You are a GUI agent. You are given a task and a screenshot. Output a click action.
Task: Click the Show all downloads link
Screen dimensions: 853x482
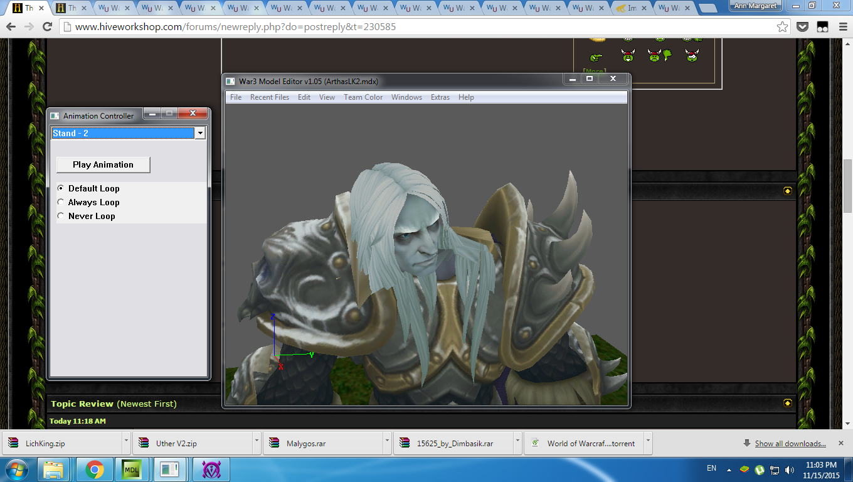point(790,443)
